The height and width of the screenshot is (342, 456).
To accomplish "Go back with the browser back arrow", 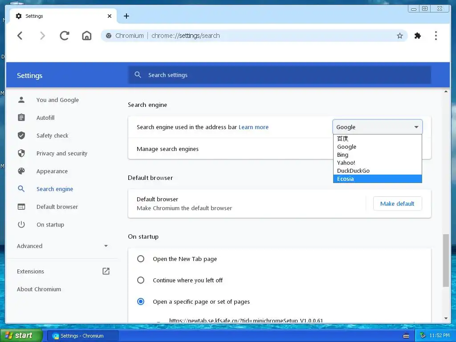I will (x=20, y=36).
